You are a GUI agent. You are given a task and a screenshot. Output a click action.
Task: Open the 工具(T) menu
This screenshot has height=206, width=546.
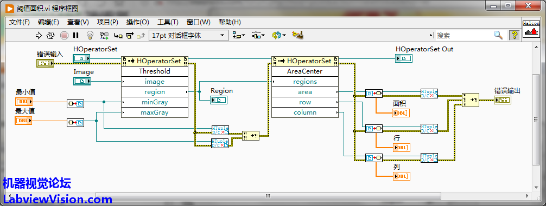point(168,22)
